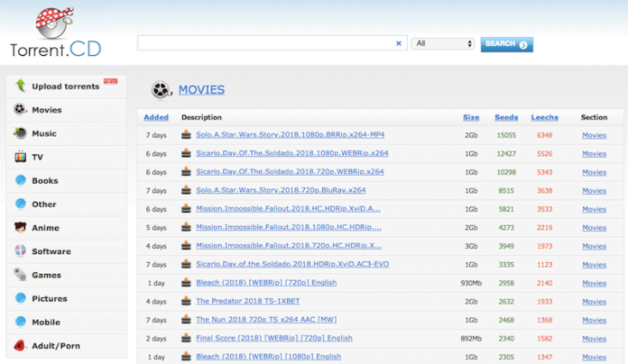Click the Games controller sidebar icon

(x=20, y=275)
